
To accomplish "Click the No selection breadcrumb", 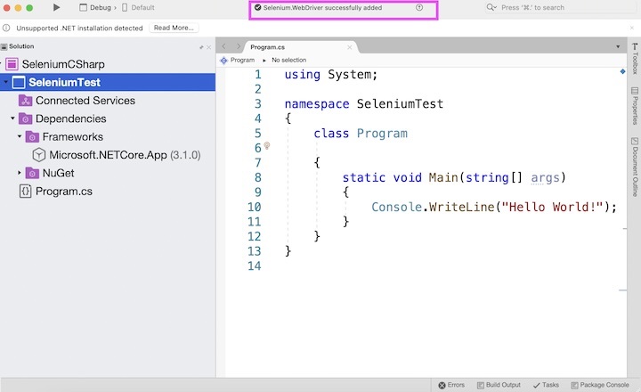I will tap(289, 61).
